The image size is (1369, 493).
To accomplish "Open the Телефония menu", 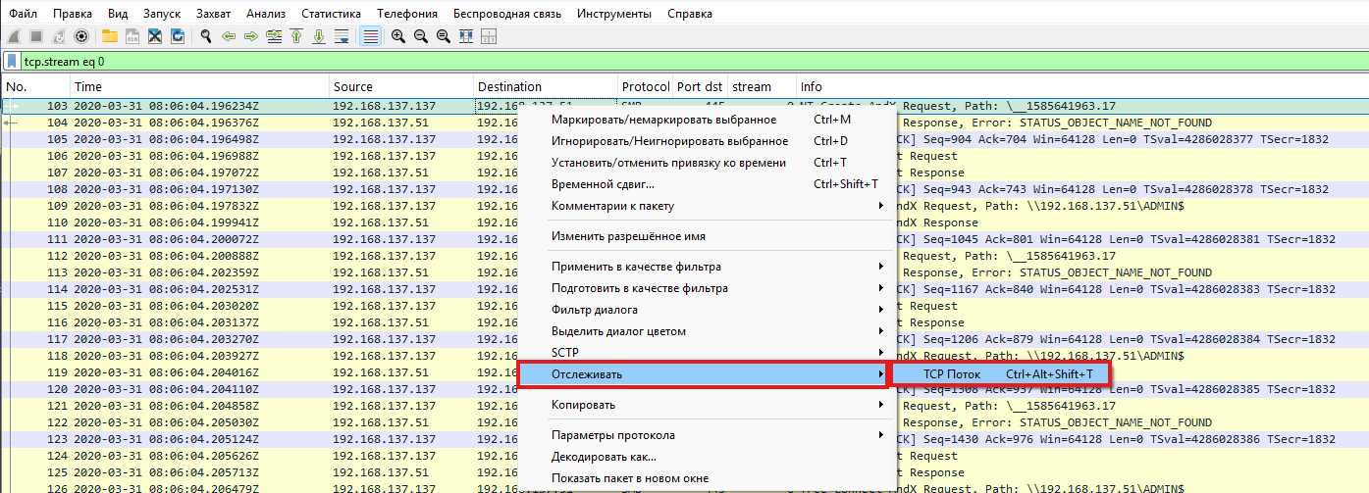I will [407, 14].
